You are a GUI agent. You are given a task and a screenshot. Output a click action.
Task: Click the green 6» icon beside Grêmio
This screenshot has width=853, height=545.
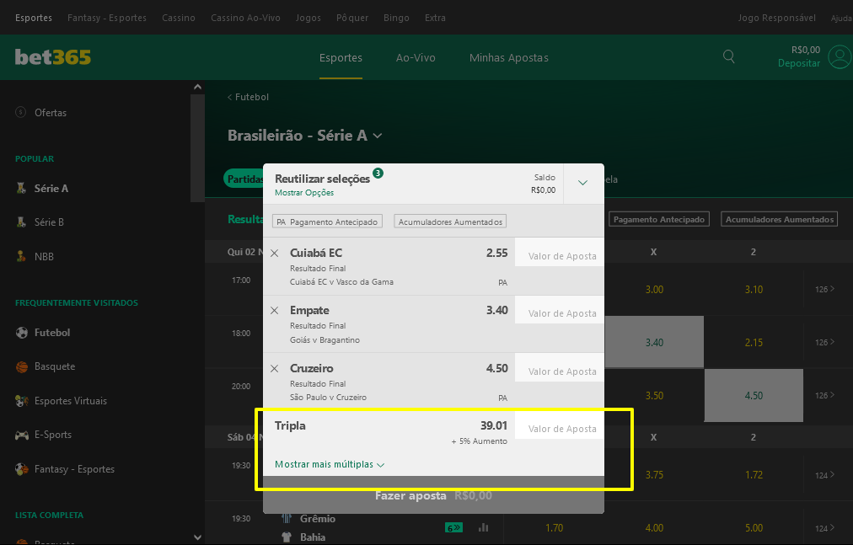453,527
